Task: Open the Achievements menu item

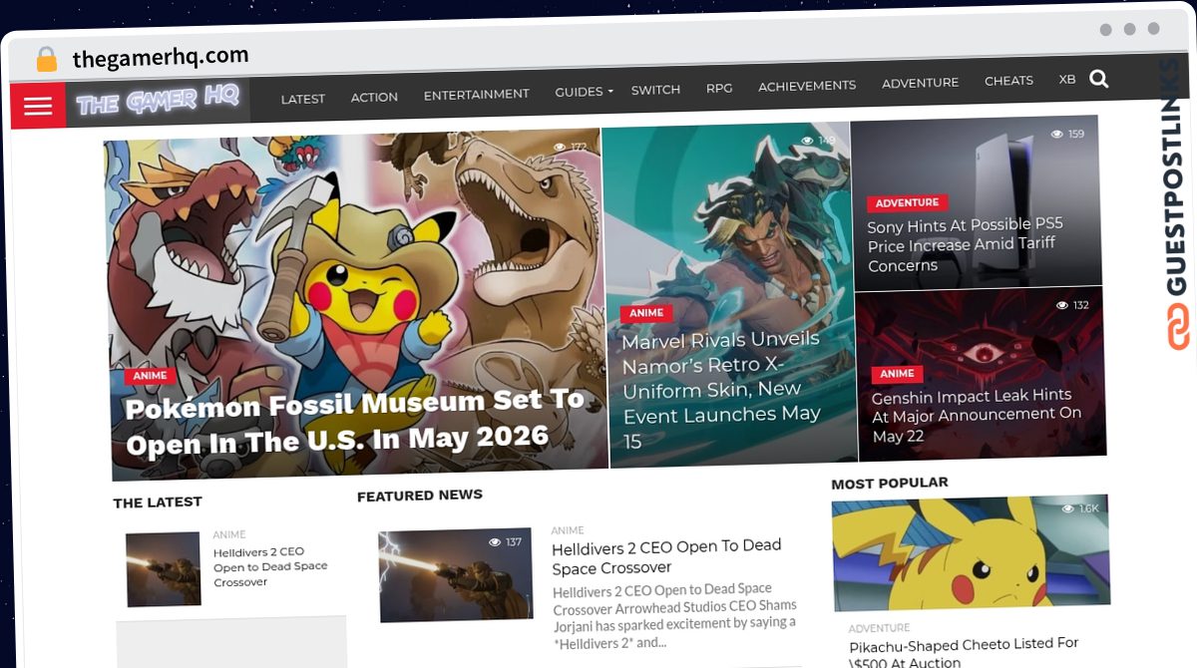Action: click(807, 86)
